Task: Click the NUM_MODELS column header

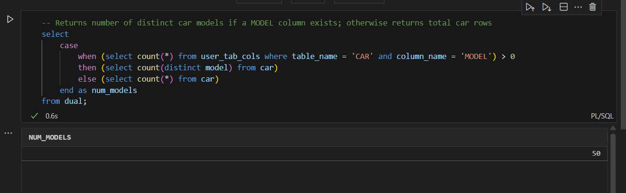Action: click(50, 138)
